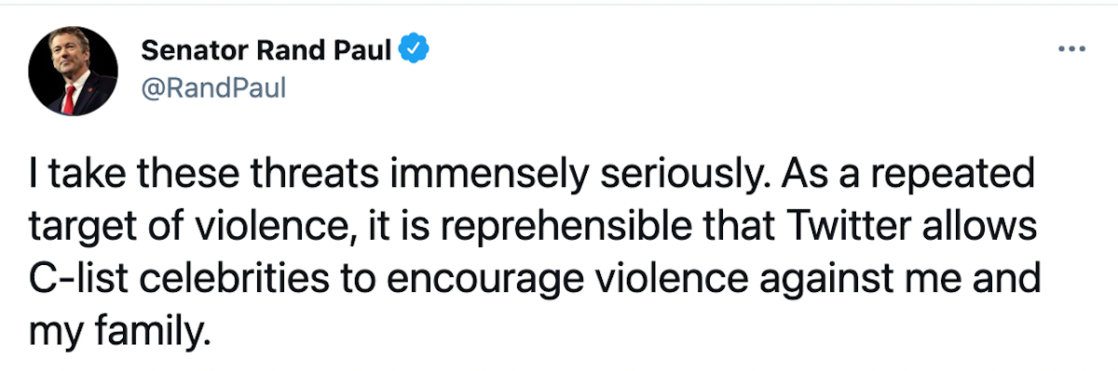Image resolution: width=1118 pixels, height=371 pixels.
Task: Open Rand Paul's profile avatar photo
Action: click(74, 70)
